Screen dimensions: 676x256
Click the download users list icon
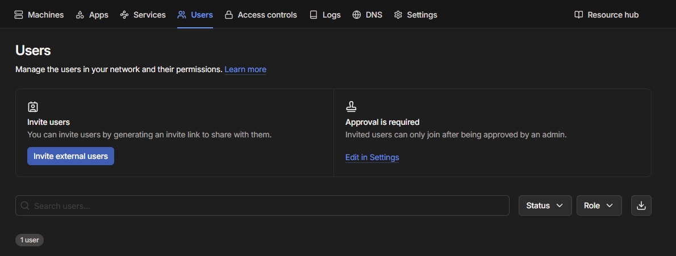tap(641, 205)
